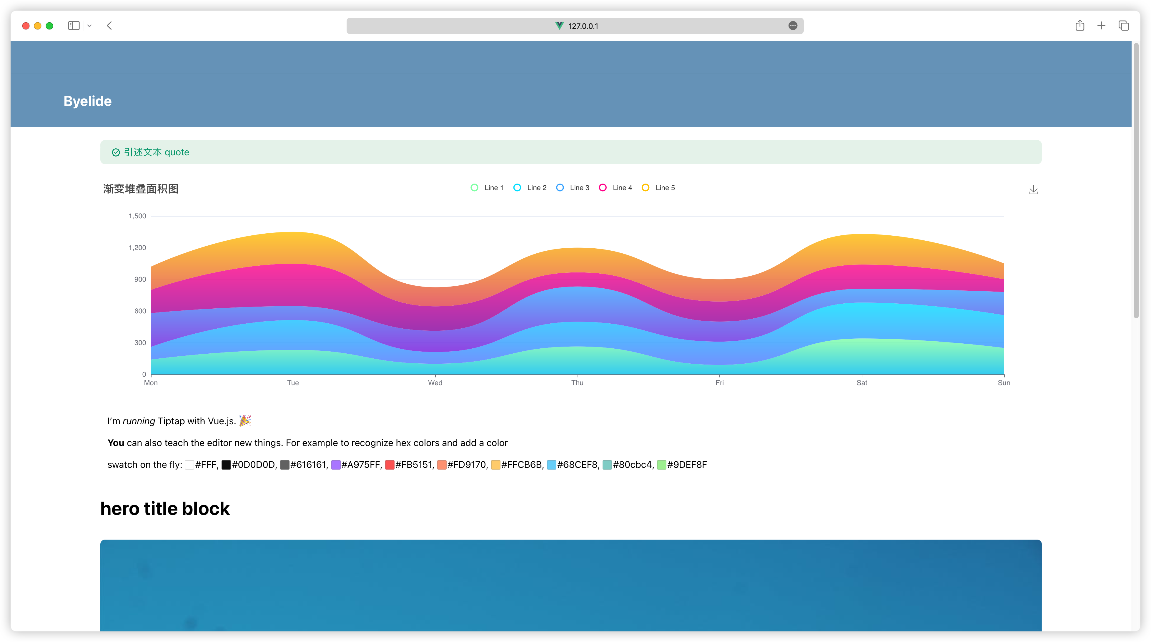The image size is (1151, 642).
Task: Click the browser back arrow
Action: click(109, 26)
